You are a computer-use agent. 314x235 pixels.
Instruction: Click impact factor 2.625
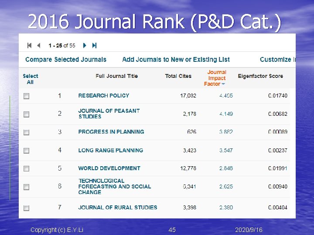[x=226, y=187]
